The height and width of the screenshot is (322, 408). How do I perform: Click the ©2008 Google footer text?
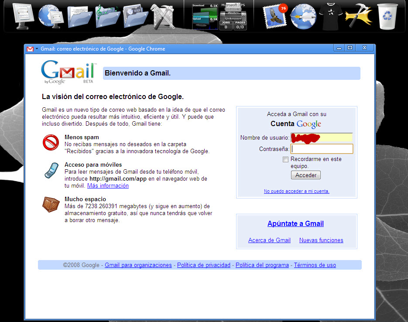pyautogui.click(x=81, y=265)
